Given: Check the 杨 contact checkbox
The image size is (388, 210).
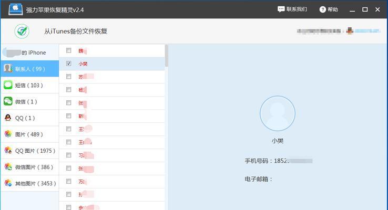Looking at the screenshot, I should tap(68, 90).
